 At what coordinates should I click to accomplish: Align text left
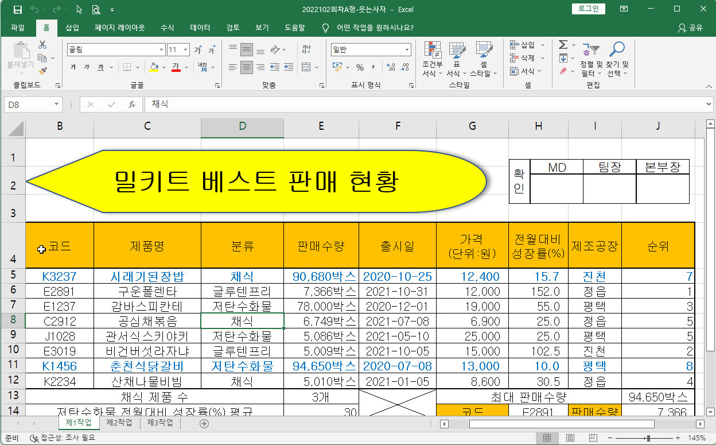[232, 67]
